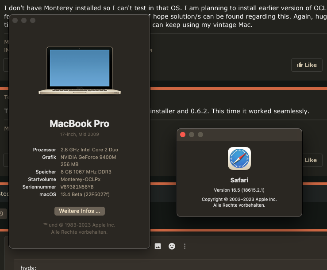
Task: Click the Safari name label under the icon
Action: tap(239, 180)
